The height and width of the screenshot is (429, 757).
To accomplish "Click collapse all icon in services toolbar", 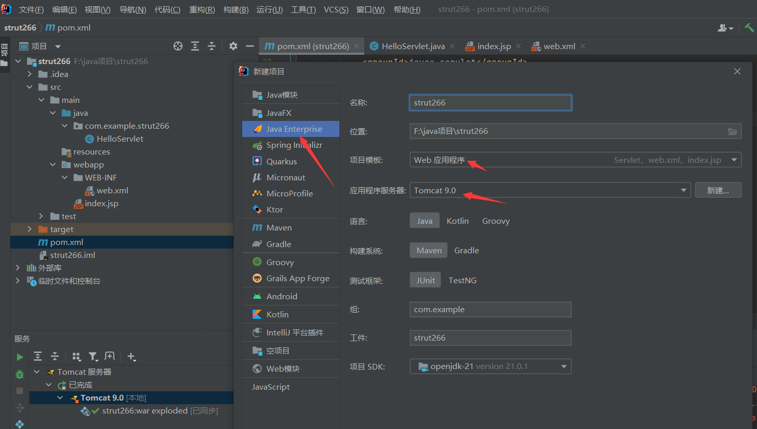I will click(x=55, y=356).
